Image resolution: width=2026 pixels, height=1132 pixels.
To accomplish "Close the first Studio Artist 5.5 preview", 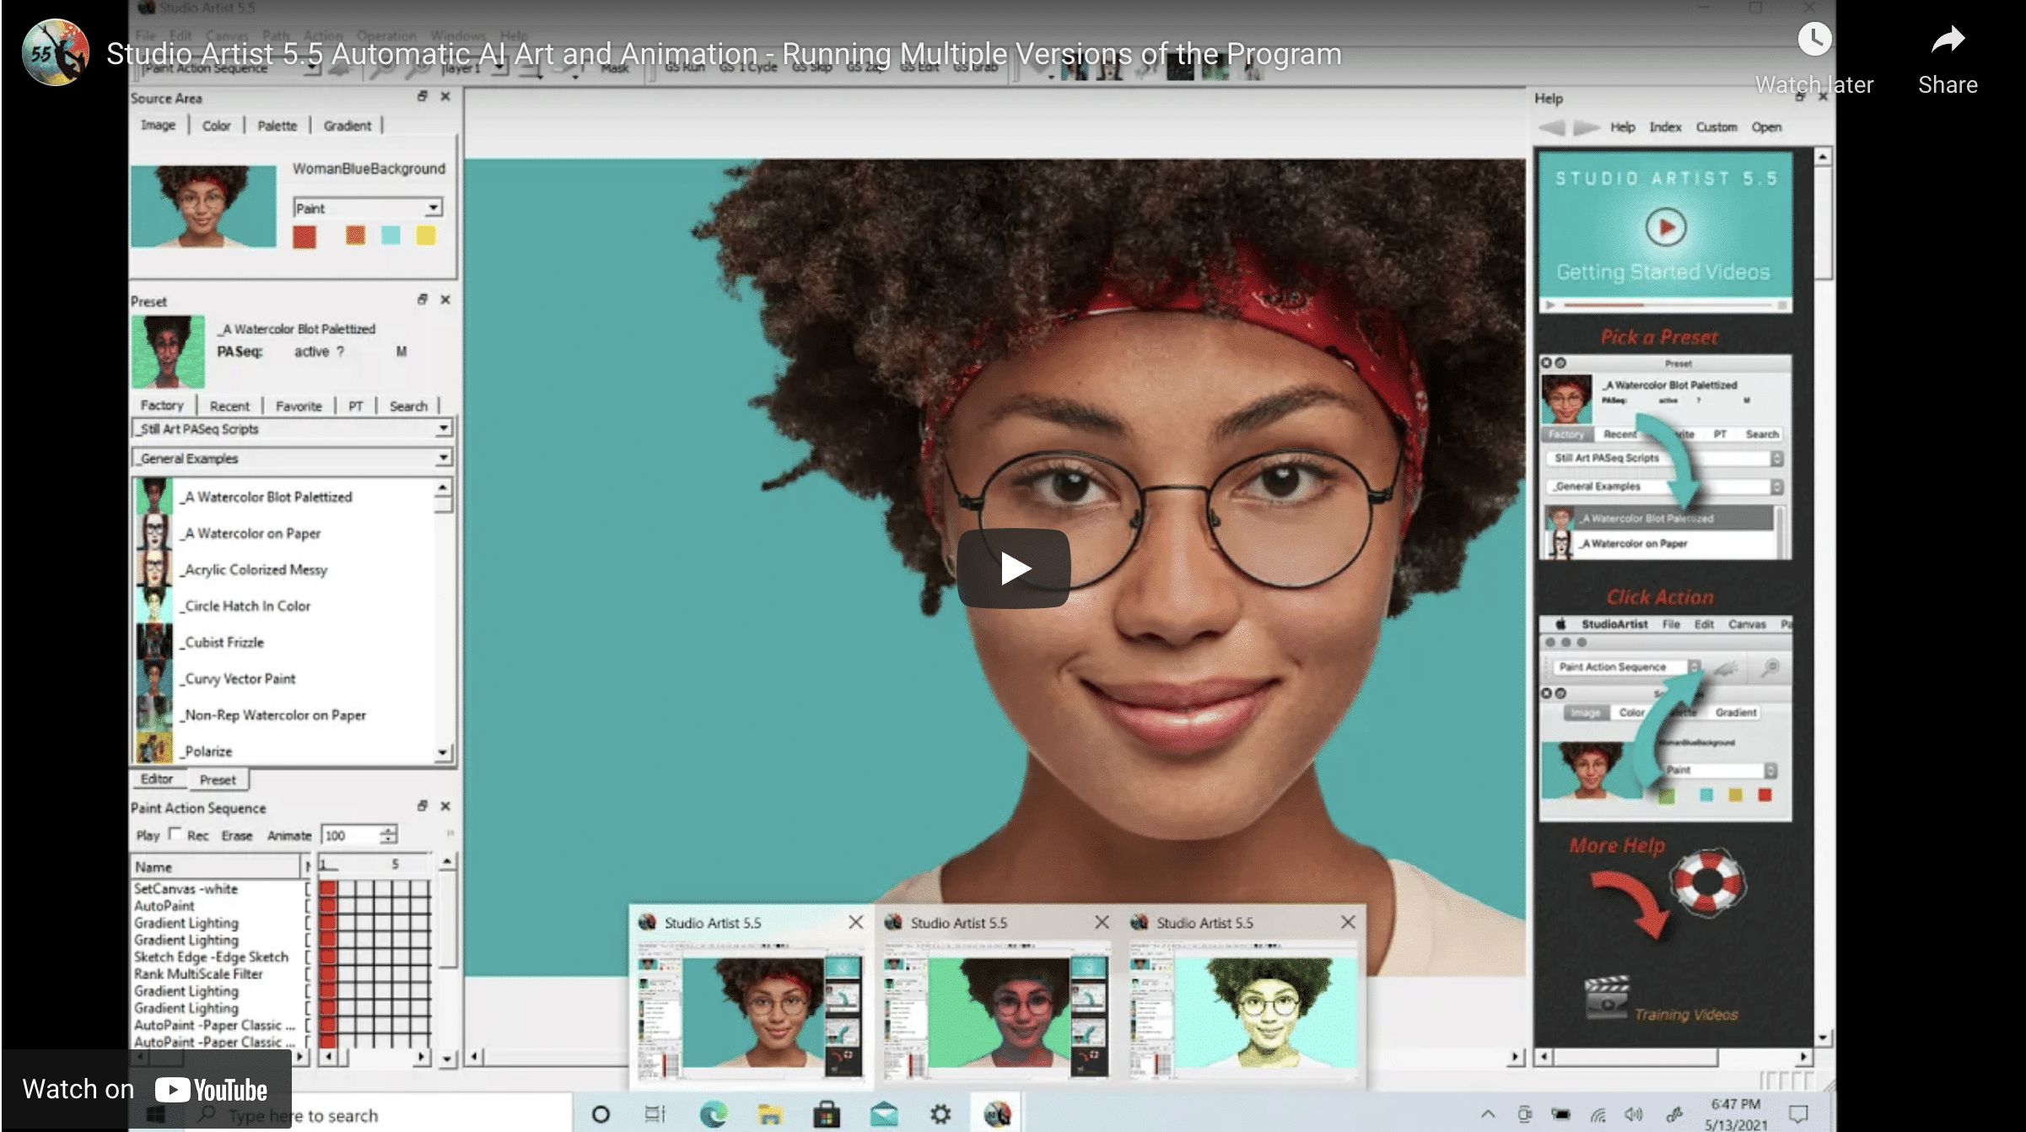I will pyautogui.click(x=855, y=922).
